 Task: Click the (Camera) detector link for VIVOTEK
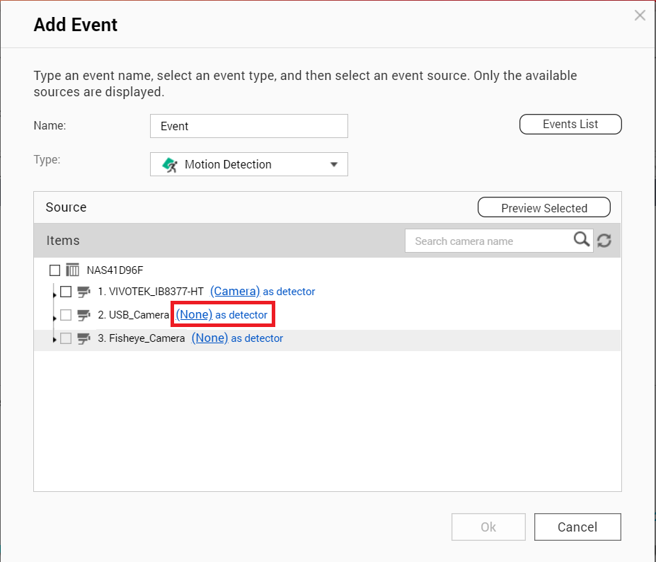(x=235, y=291)
